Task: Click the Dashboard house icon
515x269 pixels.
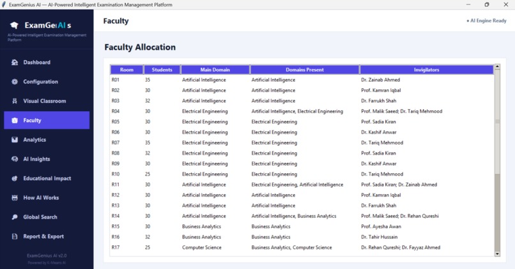Action: (x=15, y=63)
